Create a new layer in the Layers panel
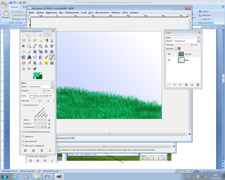The height and width of the screenshot is (180, 225). coord(168,85)
